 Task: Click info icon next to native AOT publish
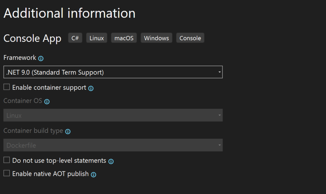(94, 175)
